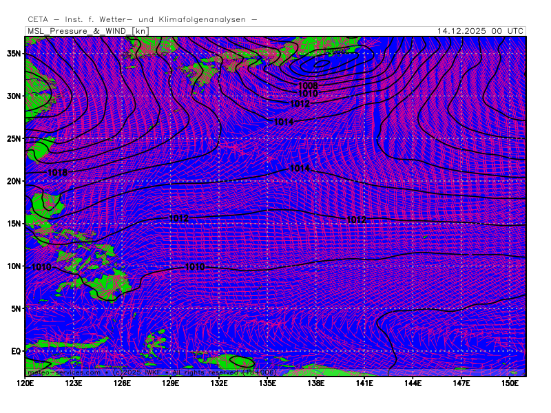The width and height of the screenshot is (551, 413).
Task: Click the 150E longitude axis label
Action: click(510, 383)
